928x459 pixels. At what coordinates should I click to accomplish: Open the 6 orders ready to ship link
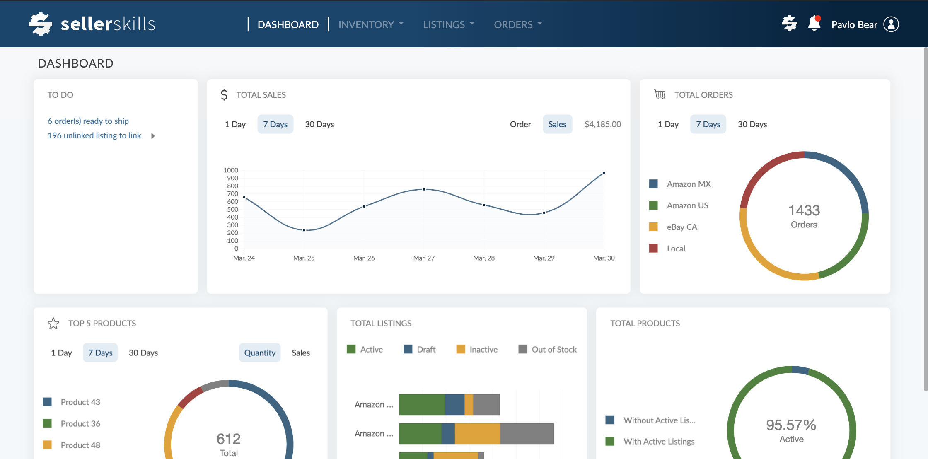(88, 121)
